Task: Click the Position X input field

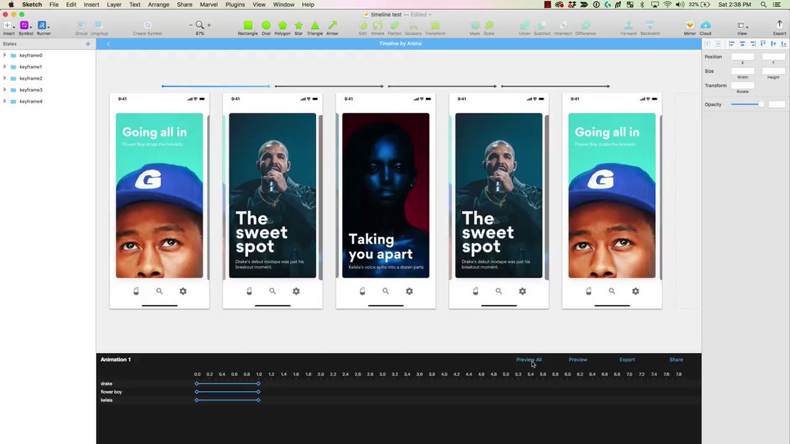Action: pos(743,57)
